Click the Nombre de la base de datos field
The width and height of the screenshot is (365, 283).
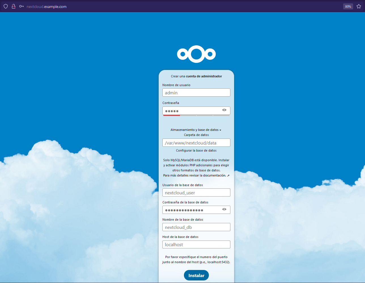(196, 227)
